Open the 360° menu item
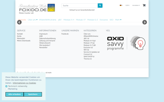 [x=60, y=20]
